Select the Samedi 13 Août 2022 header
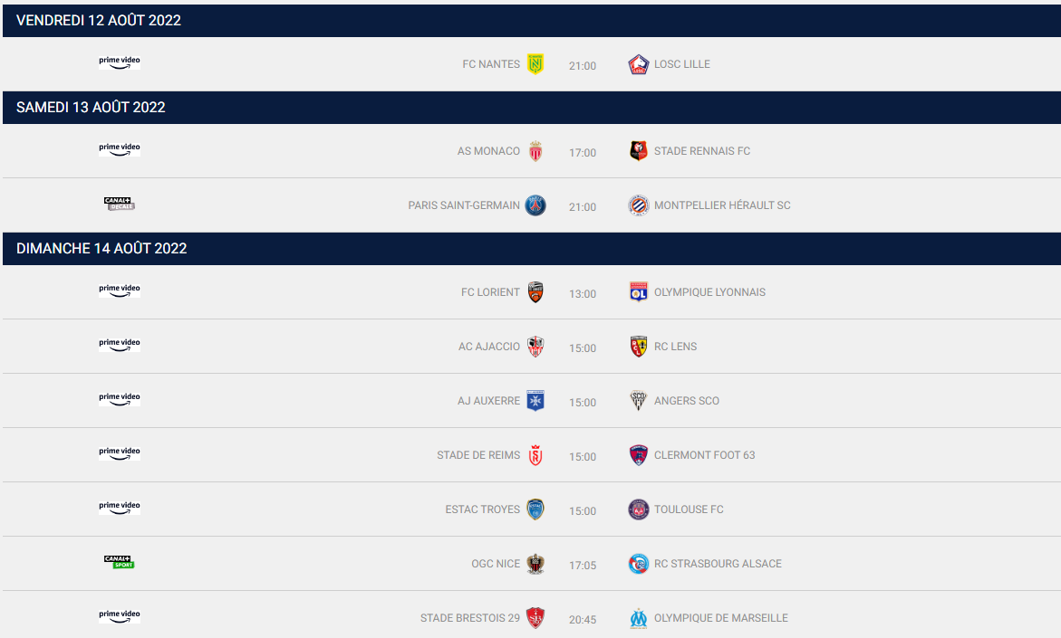1061x638 pixels. [x=91, y=108]
